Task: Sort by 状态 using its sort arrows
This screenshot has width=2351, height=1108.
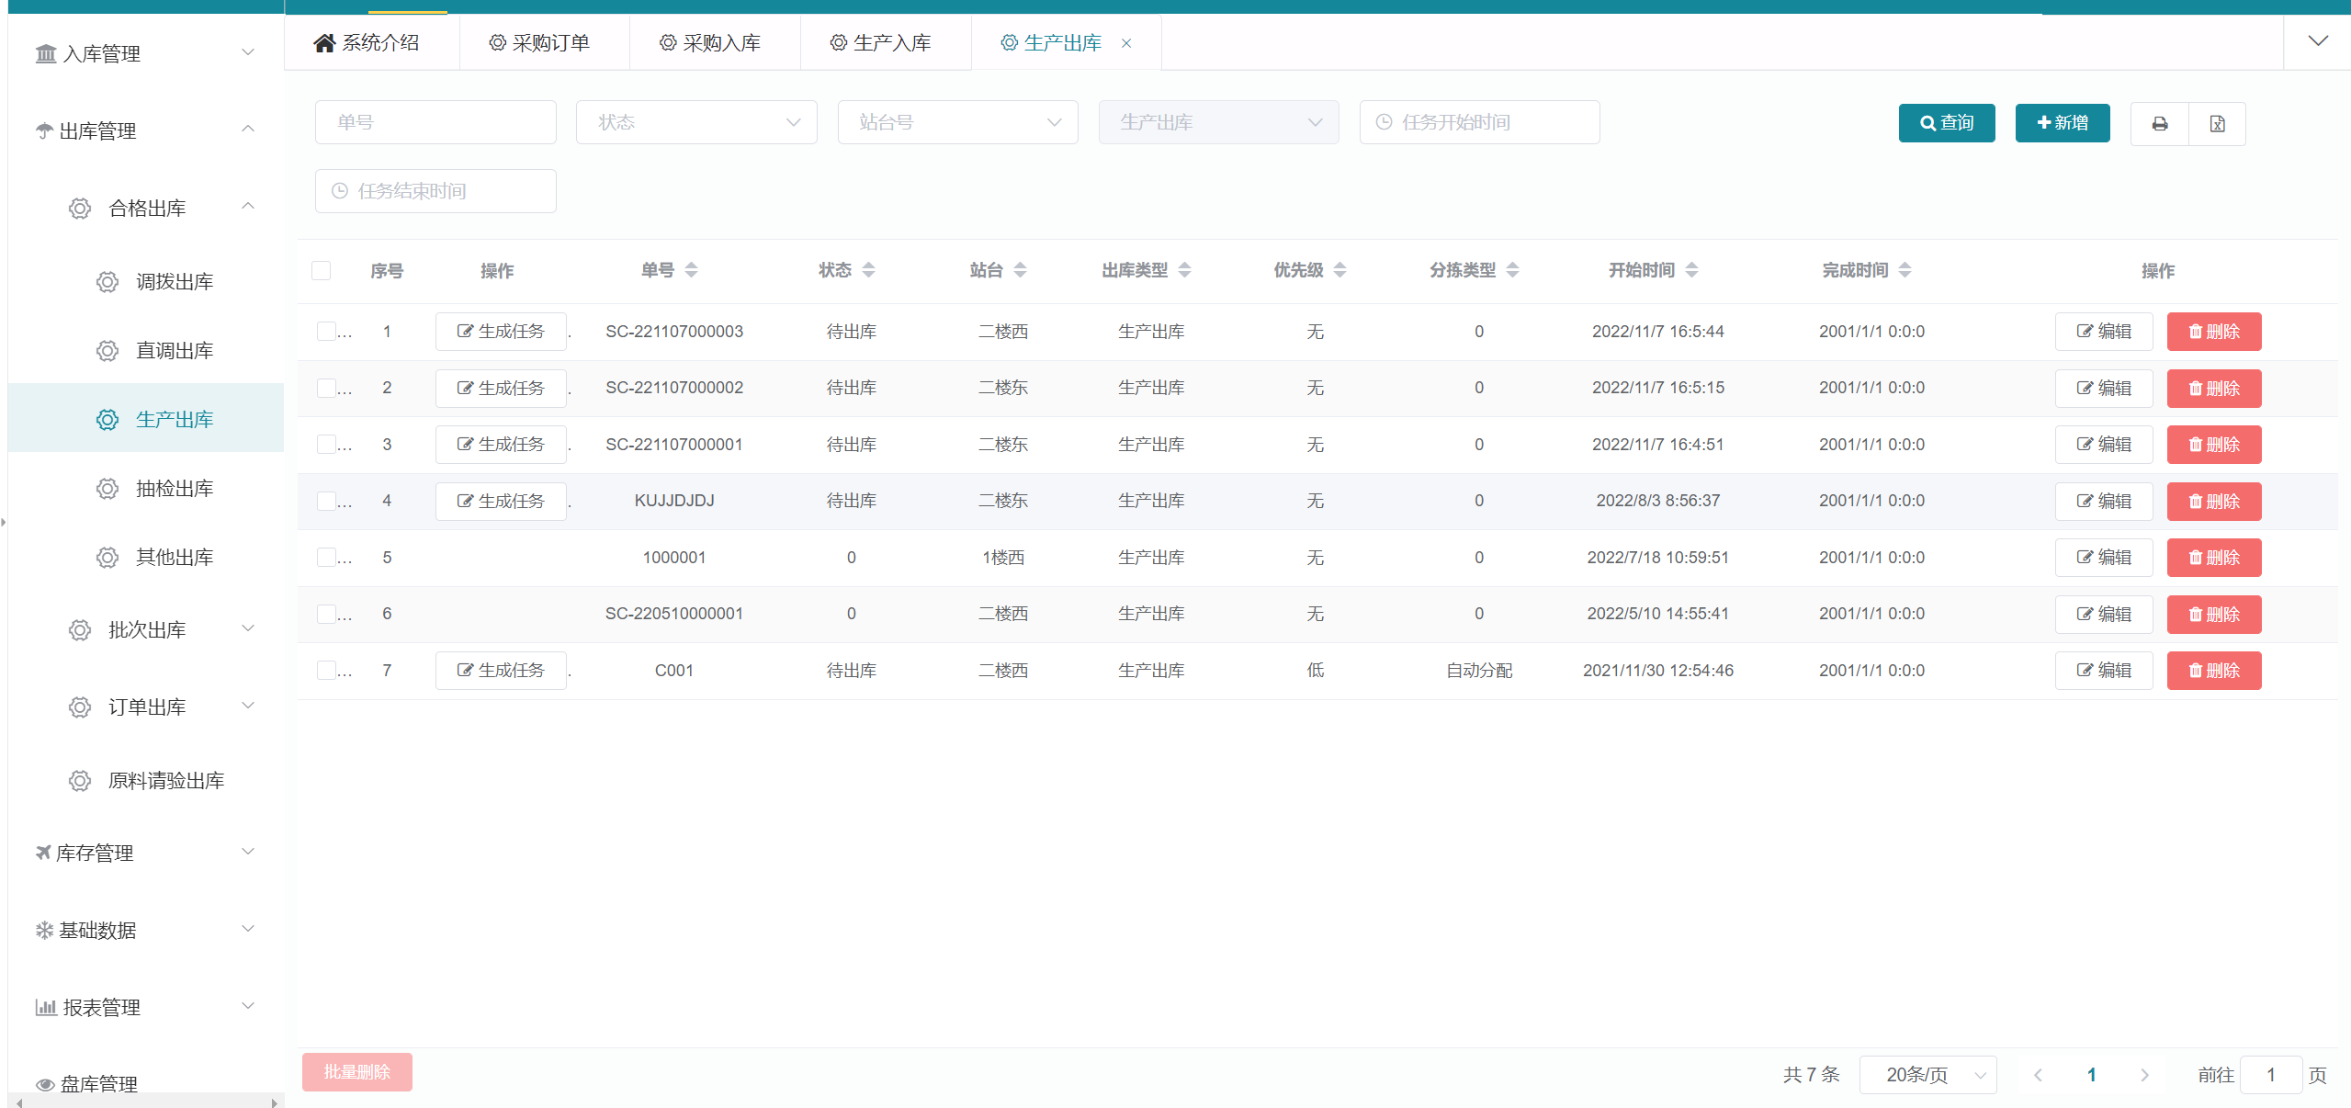Action: tap(869, 270)
